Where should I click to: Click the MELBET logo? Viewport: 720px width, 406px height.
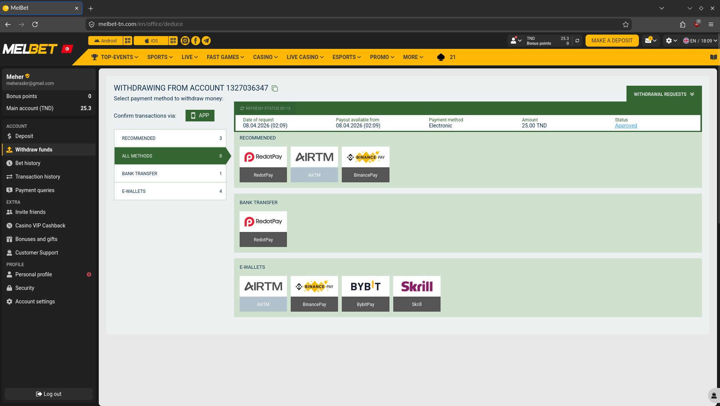(x=30, y=49)
